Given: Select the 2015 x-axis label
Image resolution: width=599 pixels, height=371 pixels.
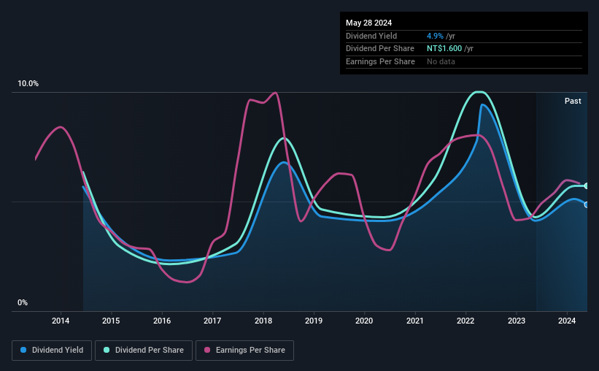Looking at the screenshot, I should [111, 321].
